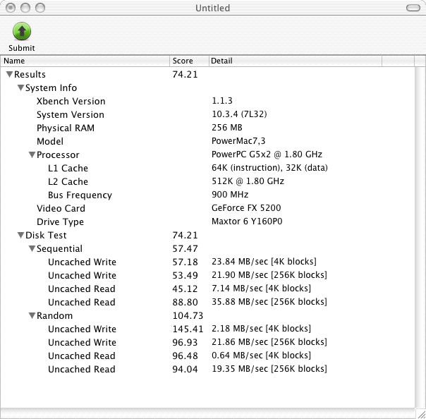Select the Processor row label
The image size is (426, 419).
pyautogui.click(x=58, y=154)
